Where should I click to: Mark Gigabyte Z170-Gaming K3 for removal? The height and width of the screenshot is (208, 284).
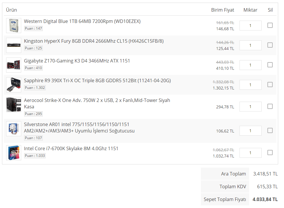[270, 65]
